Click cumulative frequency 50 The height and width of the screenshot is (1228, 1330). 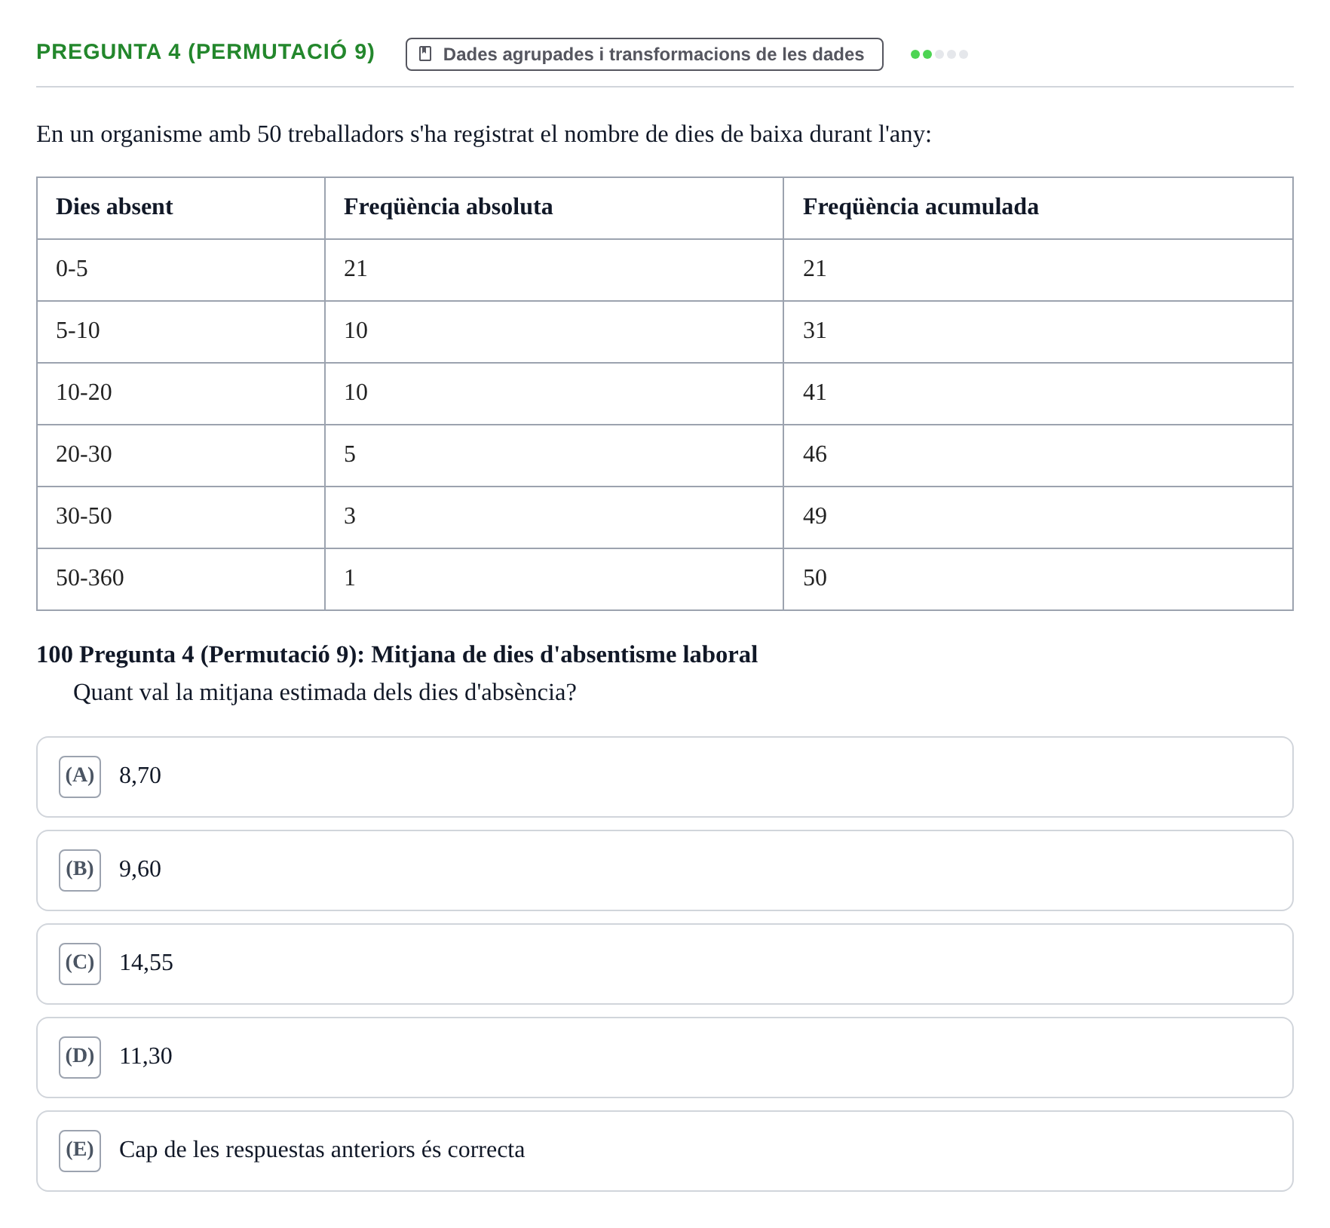[x=1038, y=579]
